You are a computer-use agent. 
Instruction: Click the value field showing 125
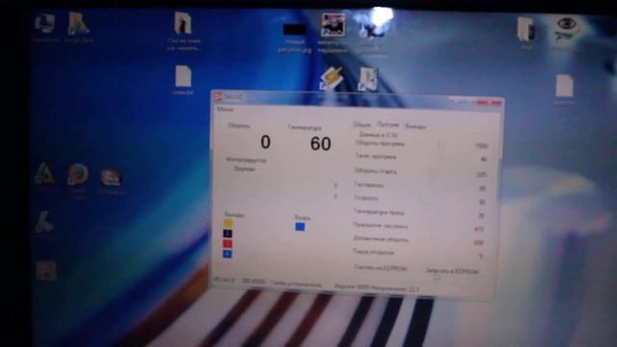482,174
